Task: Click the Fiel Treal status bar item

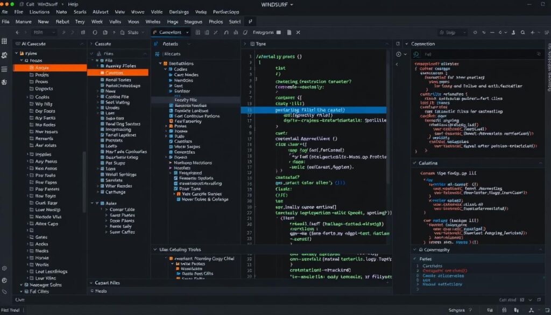Action: (x=10, y=311)
